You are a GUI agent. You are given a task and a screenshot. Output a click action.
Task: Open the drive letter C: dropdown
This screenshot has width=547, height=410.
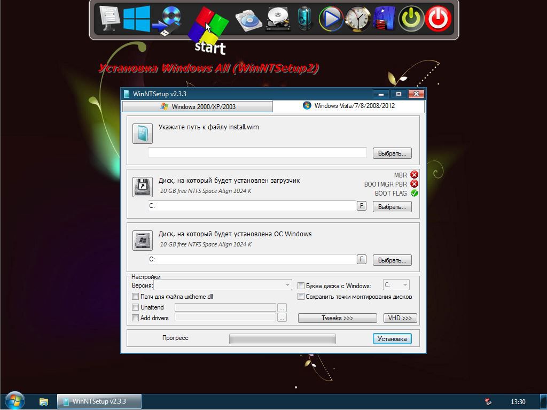pyautogui.click(x=396, y=285)
